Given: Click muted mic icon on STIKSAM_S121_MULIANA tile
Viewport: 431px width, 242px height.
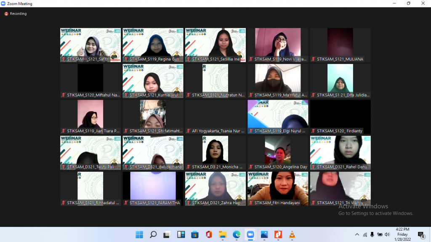Looking at the screenshot, I should click(x=314, y=59).
